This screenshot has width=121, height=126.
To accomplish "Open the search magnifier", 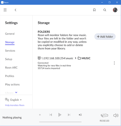I will pos(105,10).
